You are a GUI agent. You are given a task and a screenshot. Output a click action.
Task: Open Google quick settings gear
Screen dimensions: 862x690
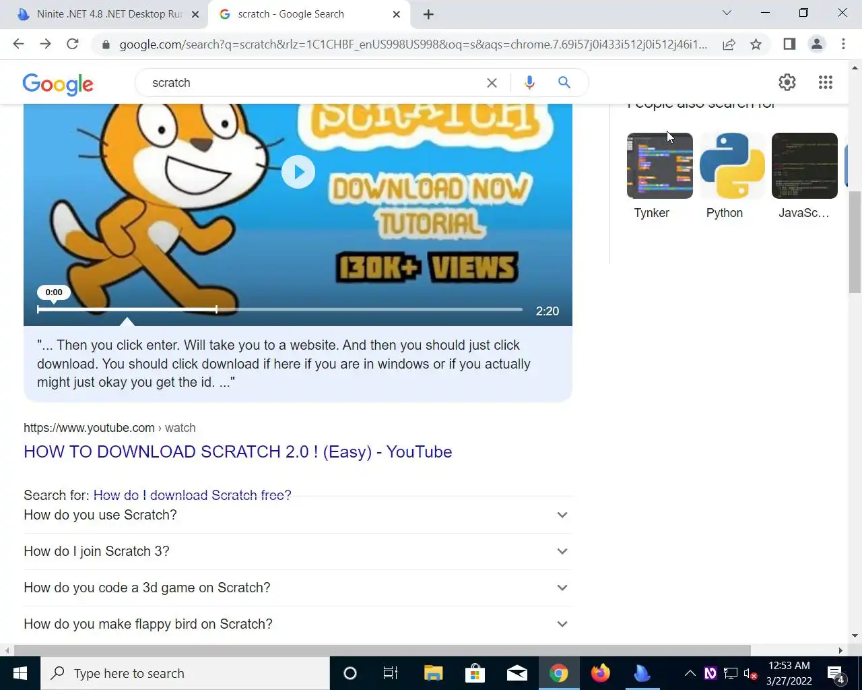click(787, 82)
